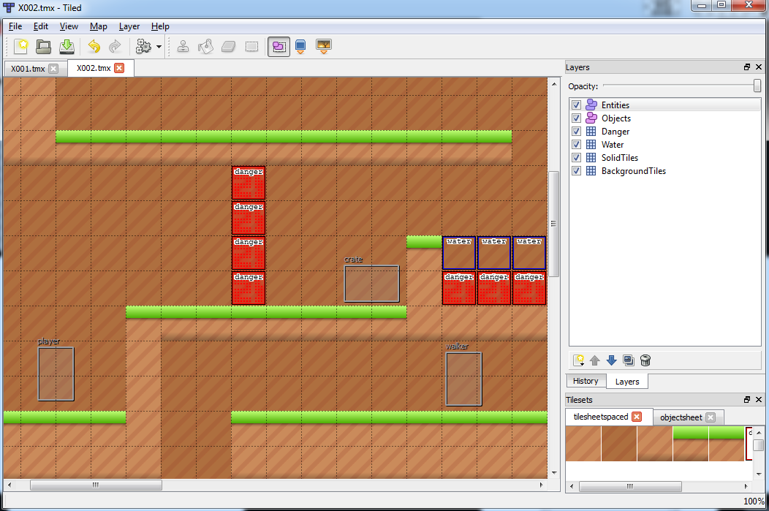Float the Tilesets panel with the undock icon
This screenshot has height=511, width=769.
click(747, 400)
